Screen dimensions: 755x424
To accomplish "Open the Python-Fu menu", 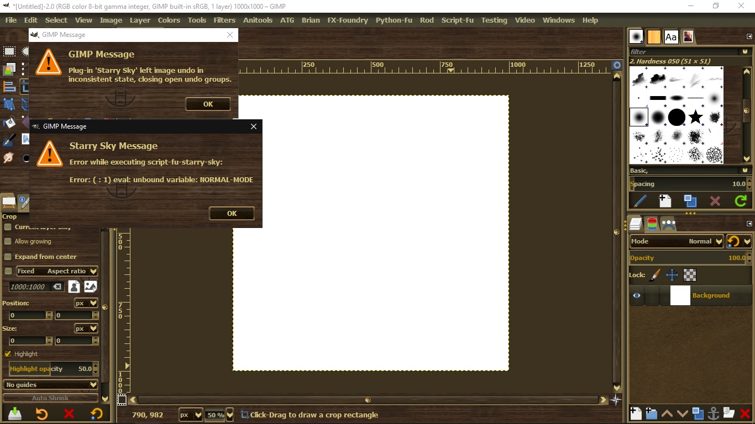I will tap(394, 20).
